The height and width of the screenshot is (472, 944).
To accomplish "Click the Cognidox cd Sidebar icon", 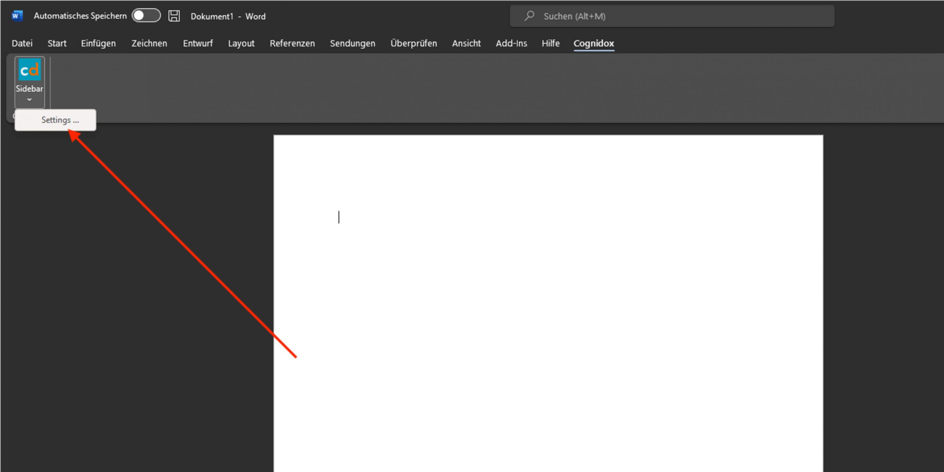I will [x=29, y=70].
